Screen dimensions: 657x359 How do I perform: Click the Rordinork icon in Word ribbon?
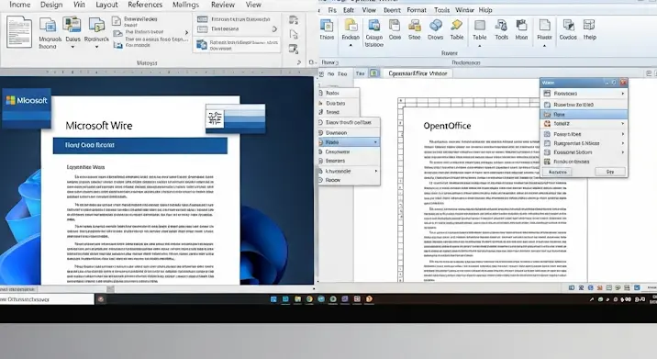click(96, 25)
